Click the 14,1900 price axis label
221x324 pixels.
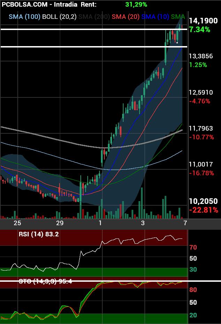[203, 21]
